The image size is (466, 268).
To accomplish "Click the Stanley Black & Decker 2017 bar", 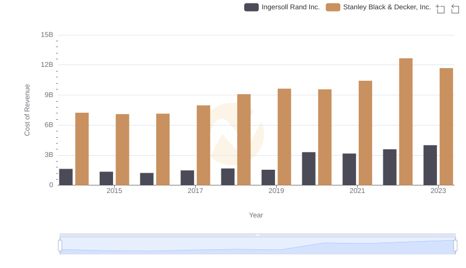I will 203,145.
